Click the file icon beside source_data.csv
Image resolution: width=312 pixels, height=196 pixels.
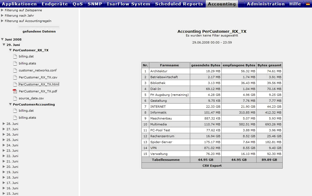pos(15,98)
